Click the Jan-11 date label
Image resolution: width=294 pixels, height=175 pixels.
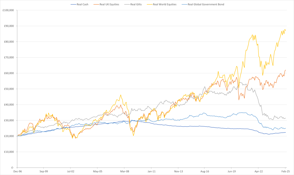pyautogui.click(x=152, y=172)
